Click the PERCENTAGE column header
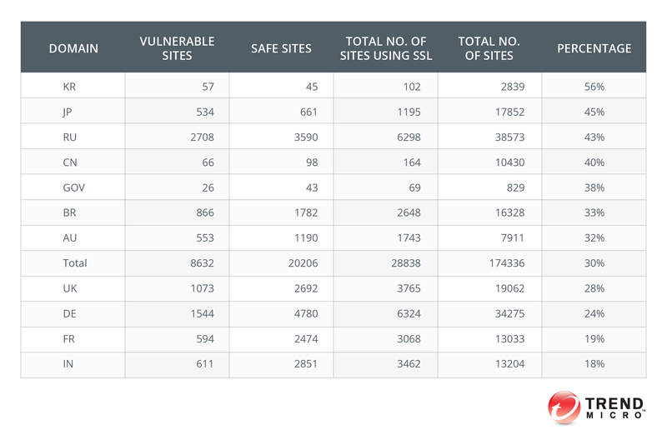This screenshot has width=667, height=440. (594, 48)
